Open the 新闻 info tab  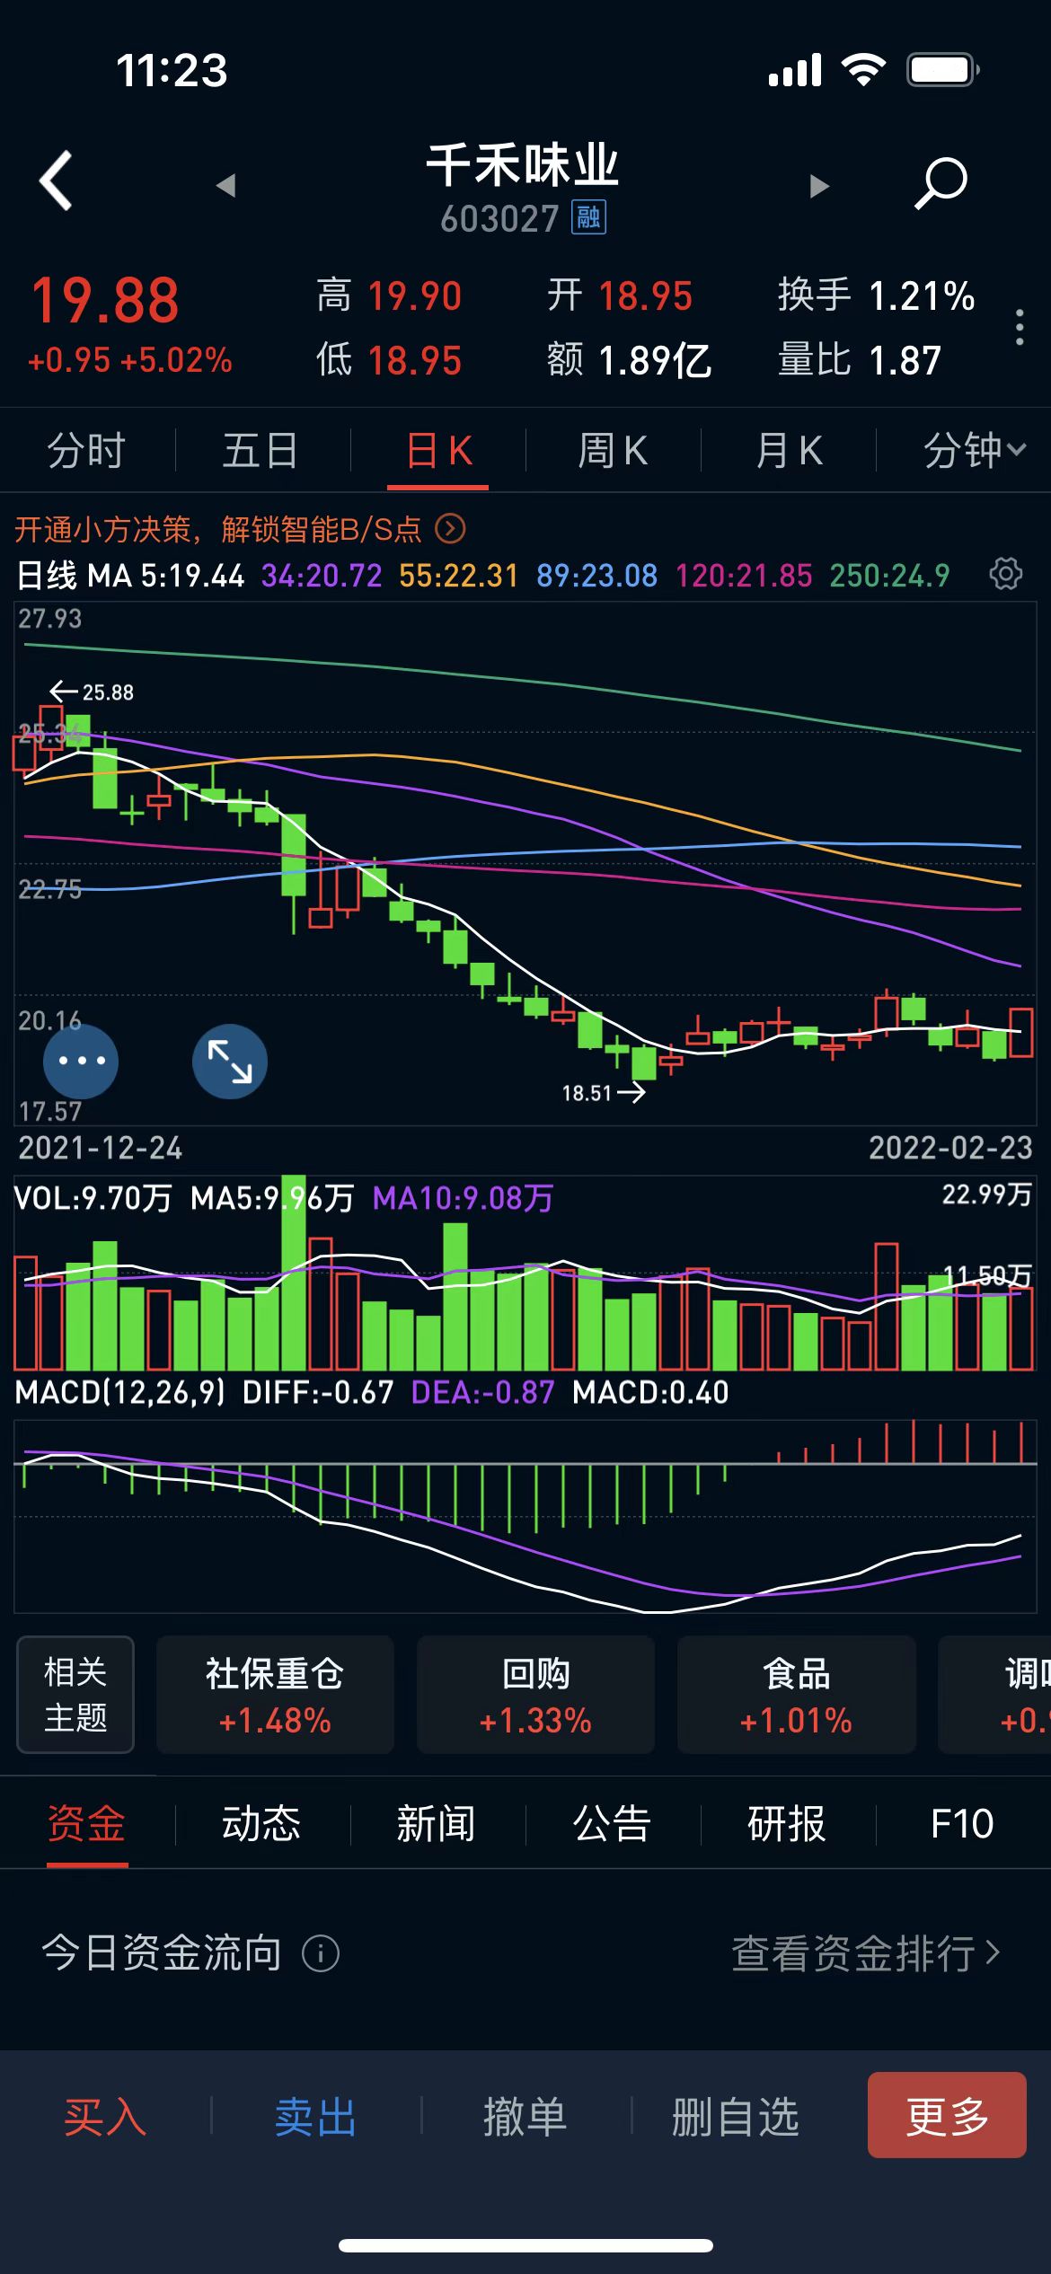click(x=436, y=1823)
